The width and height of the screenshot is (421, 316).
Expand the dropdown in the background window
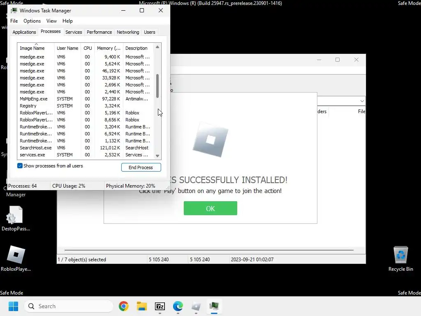[362, 101]
